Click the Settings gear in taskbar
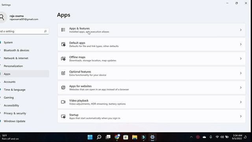 pos(152,137)
